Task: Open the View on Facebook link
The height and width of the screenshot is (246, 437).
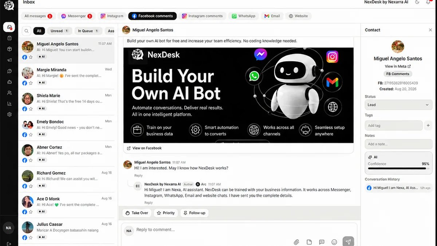Action: [144, 148]
